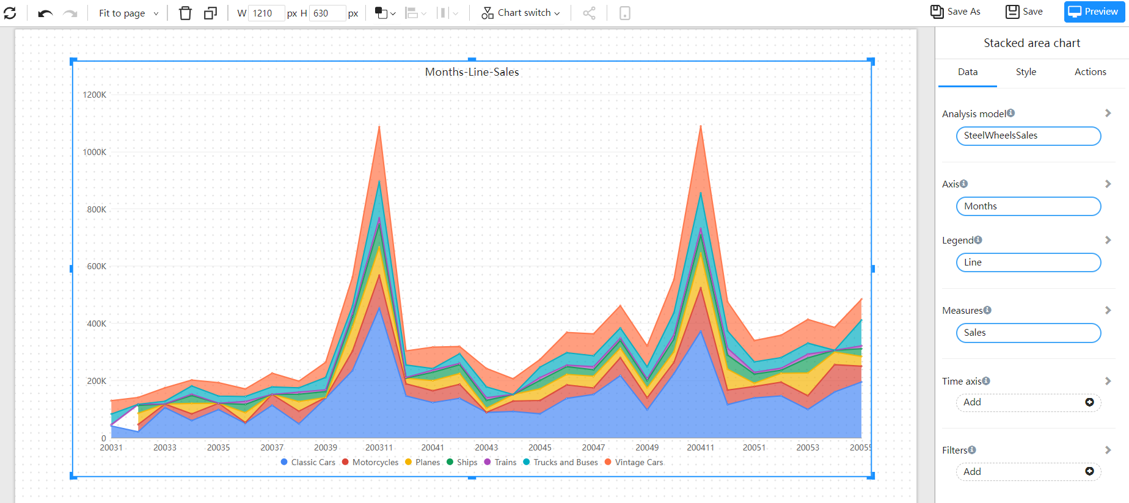Redo the last undone action
This screenshot has width=1129, height=503.
click(70, 13)
